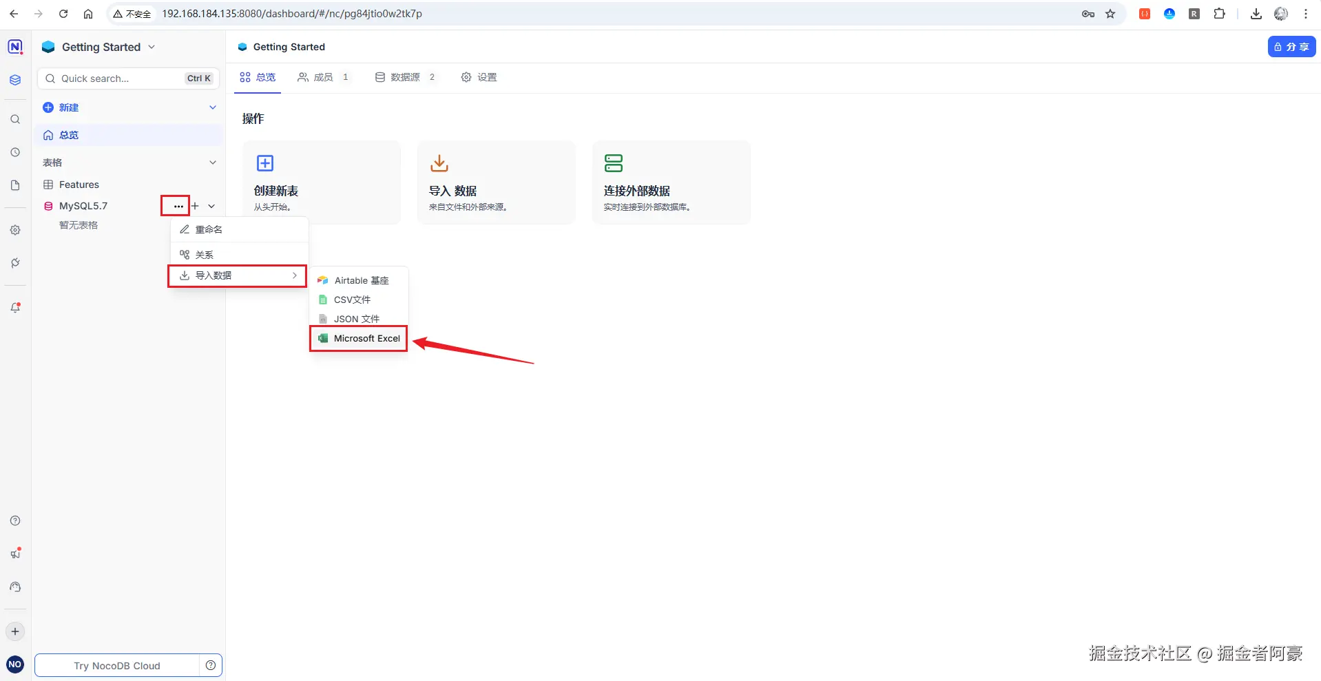Open the browser extensions puzzle icon

1219,14
